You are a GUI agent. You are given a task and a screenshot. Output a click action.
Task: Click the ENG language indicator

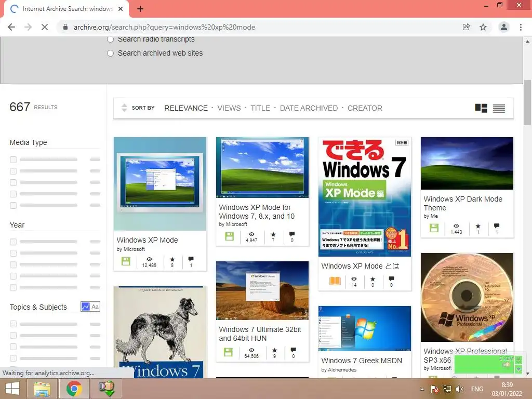[x=477, y=389]
